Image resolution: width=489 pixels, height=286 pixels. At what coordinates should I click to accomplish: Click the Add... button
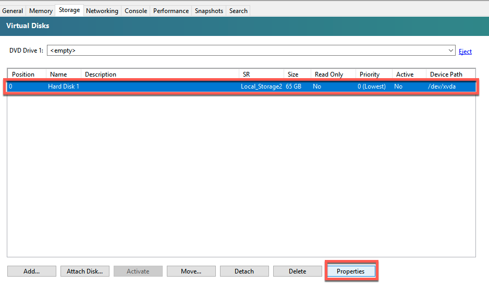coord(31,271)
